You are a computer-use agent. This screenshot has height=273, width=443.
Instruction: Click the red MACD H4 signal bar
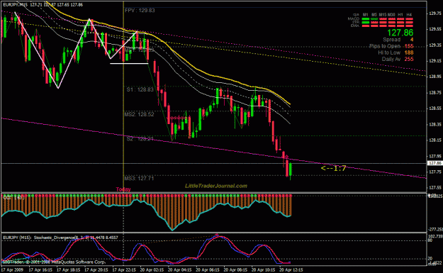(409, 19)
